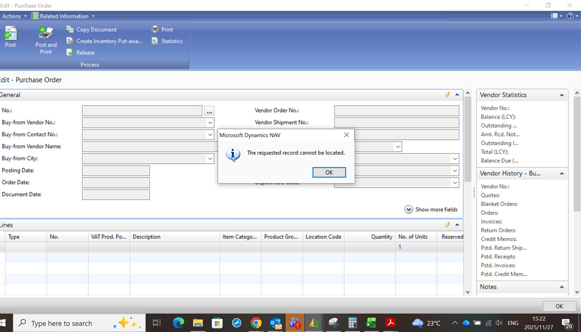Click the No. of Units column header
This screenshot has height=332, width=581.
tap(416, 237)
